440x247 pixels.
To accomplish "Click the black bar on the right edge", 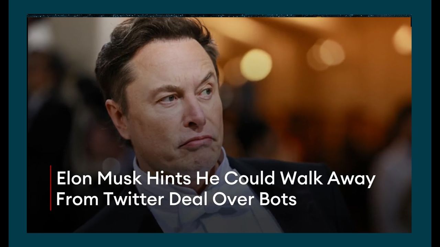I will pyautogui.click(x=436, y=123).
